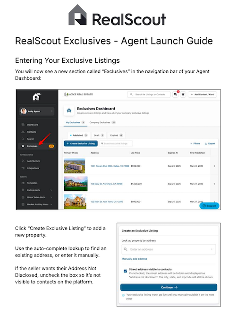Screen dimensions: 236x315
Task: Click the info icon beside the publish note
Action: 123,295
